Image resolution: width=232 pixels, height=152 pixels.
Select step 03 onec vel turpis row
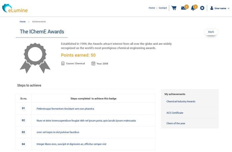tap(86, 132)
